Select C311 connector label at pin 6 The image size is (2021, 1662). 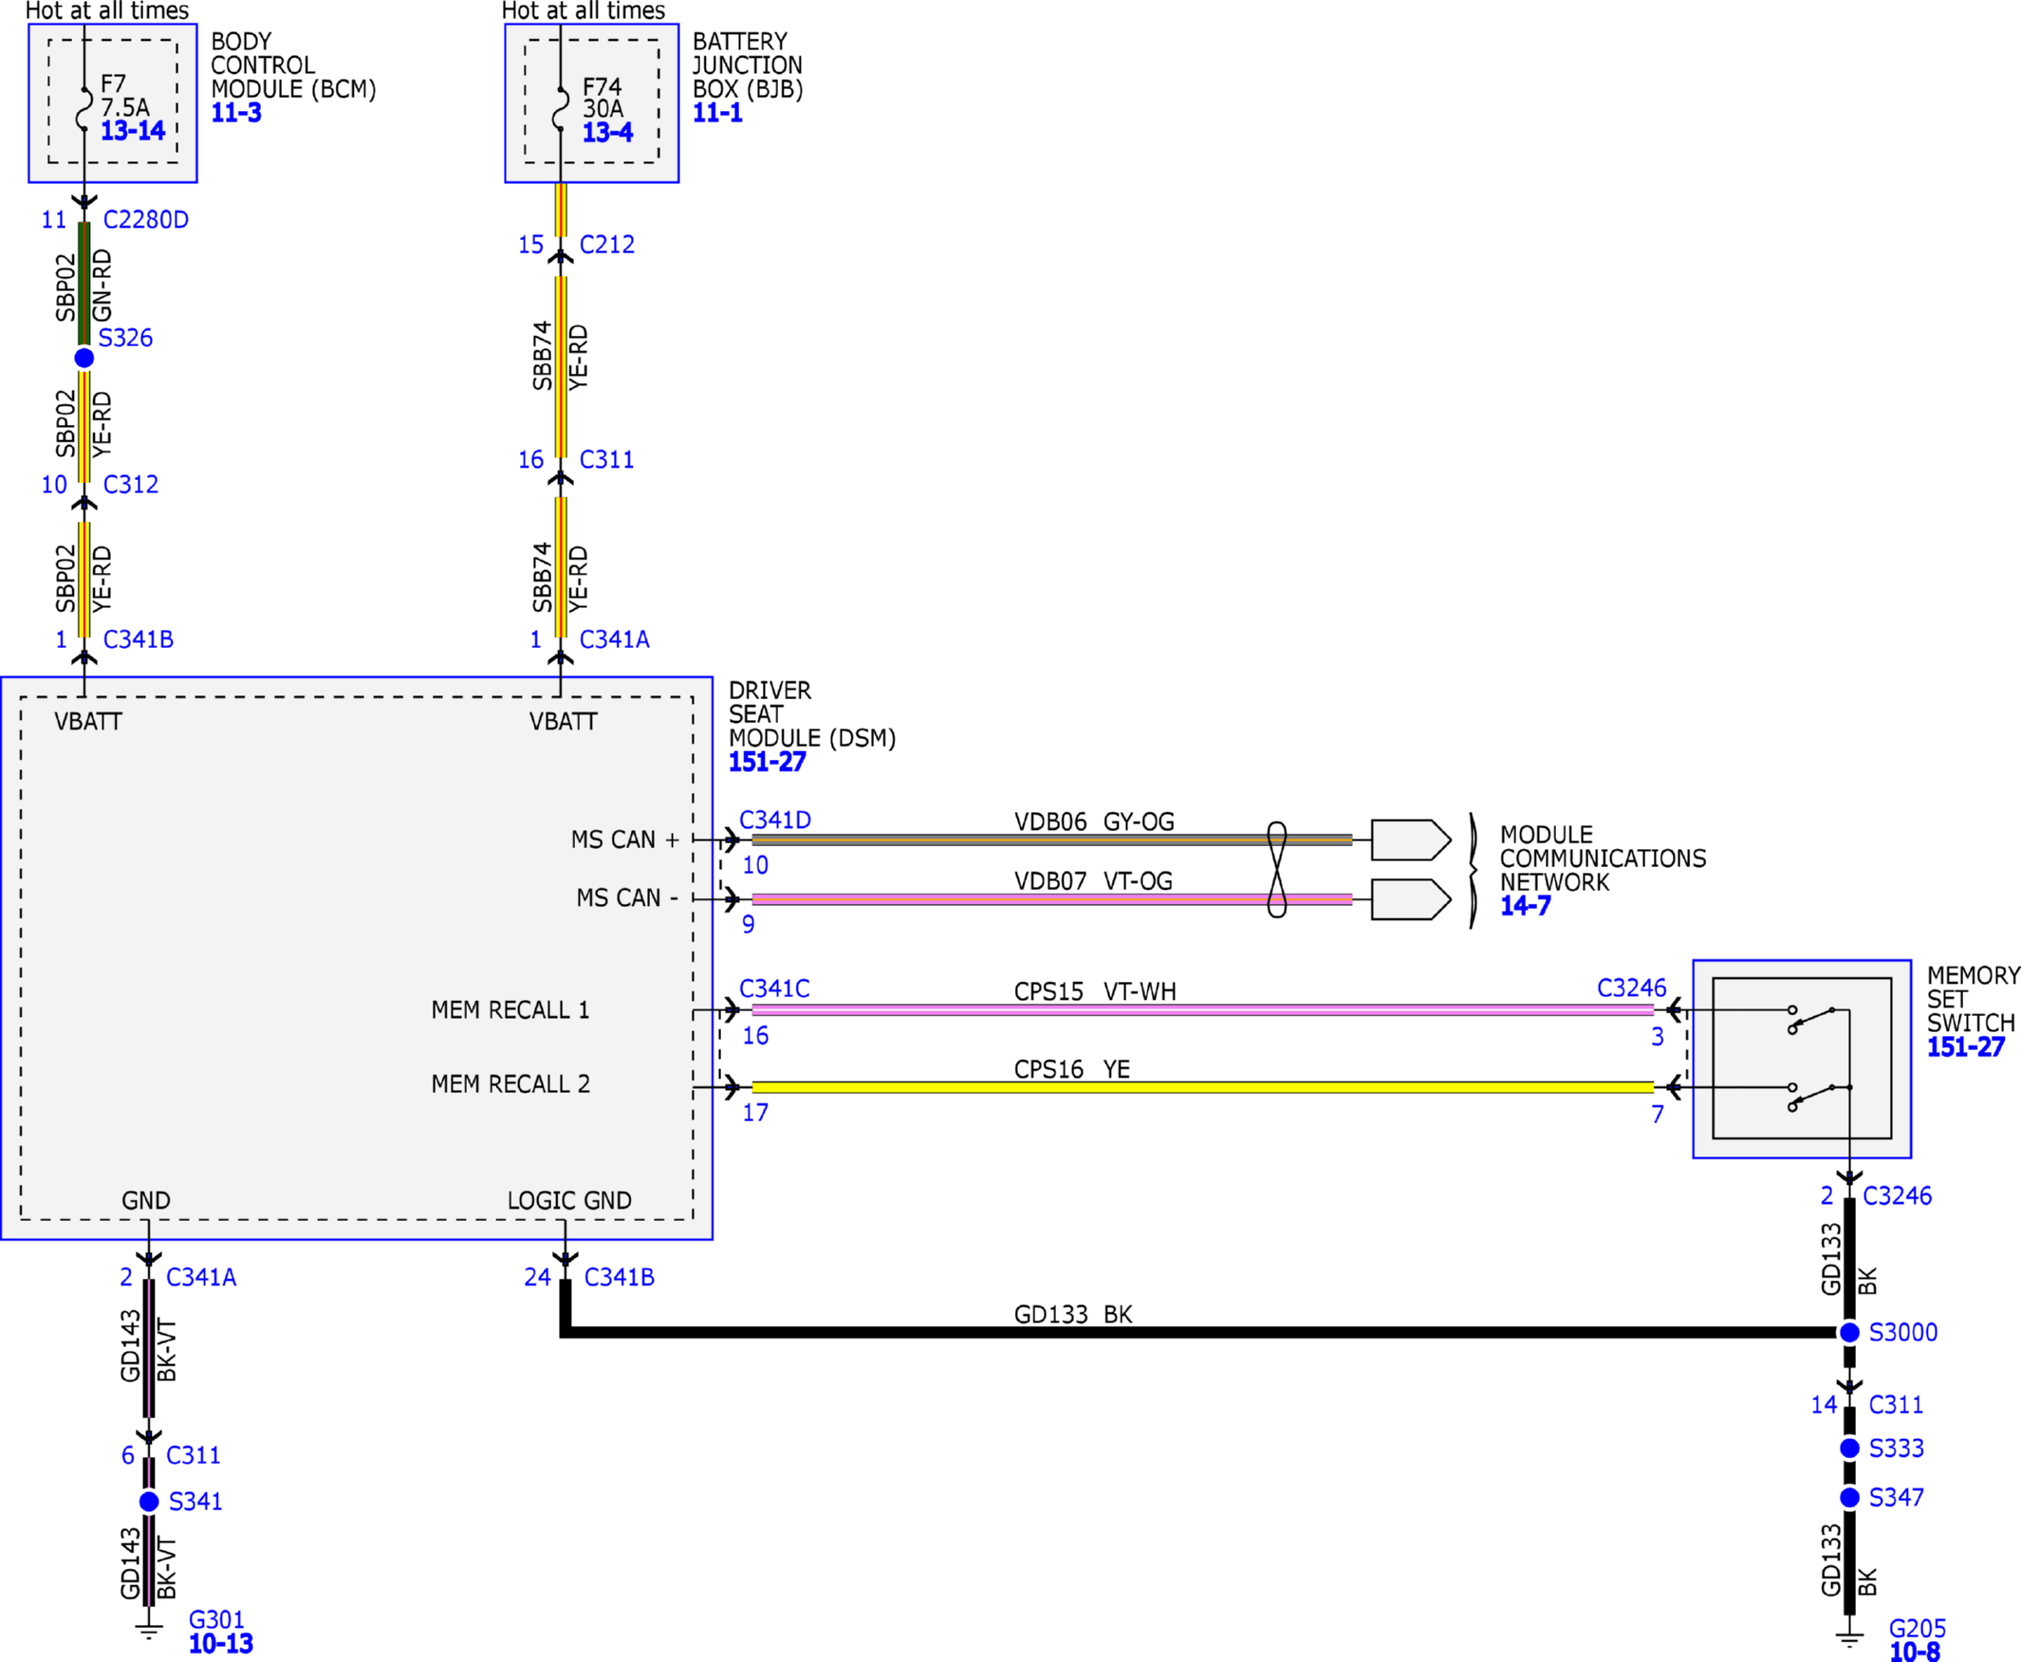[x=194, y=1455]
